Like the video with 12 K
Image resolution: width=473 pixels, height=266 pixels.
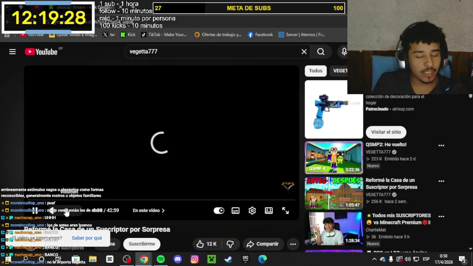coord(206,244)
